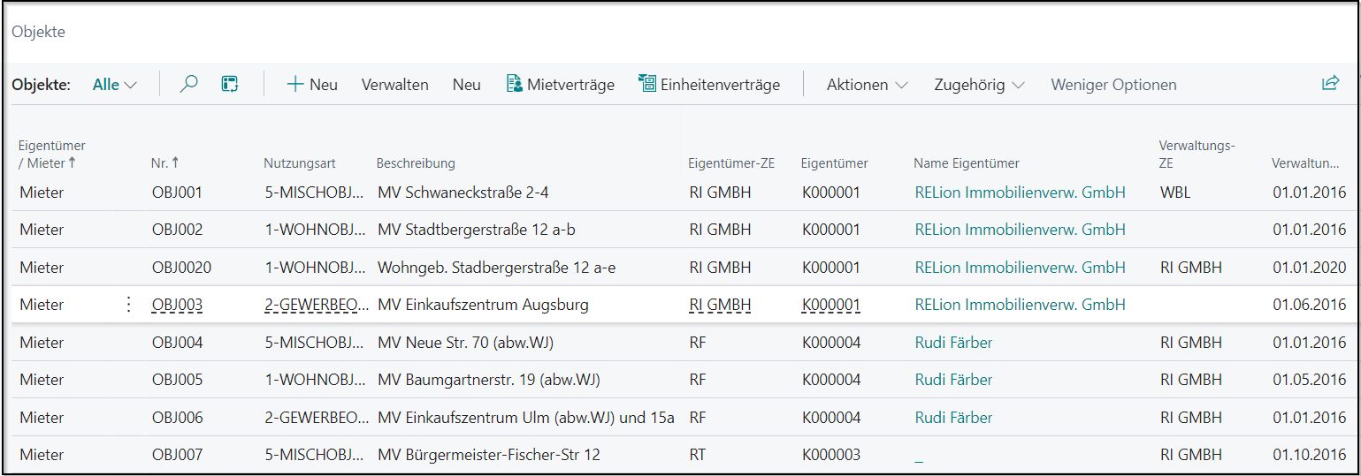Open the Verwalten menu
This screenshot has width=1361, height=476.
pyautogui.click(x=394, y=85)
